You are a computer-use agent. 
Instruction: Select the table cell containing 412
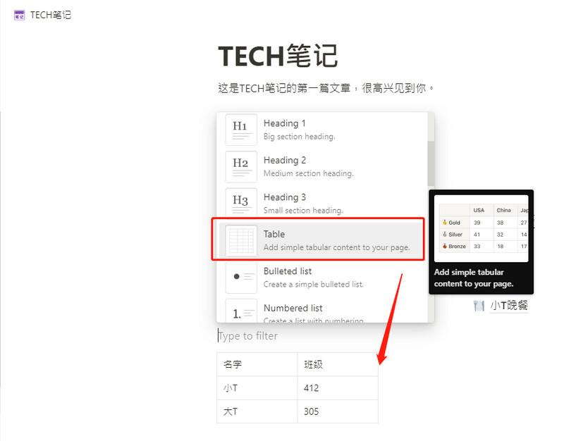pyautogui.click(x=337, y=388)
